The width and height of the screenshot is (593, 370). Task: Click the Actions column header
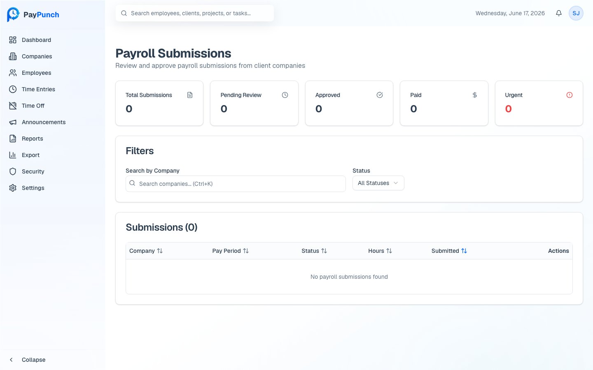coord(558,251)
